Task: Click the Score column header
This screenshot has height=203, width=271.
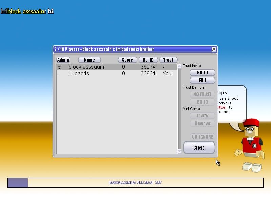Action: (x=127, y=60)
